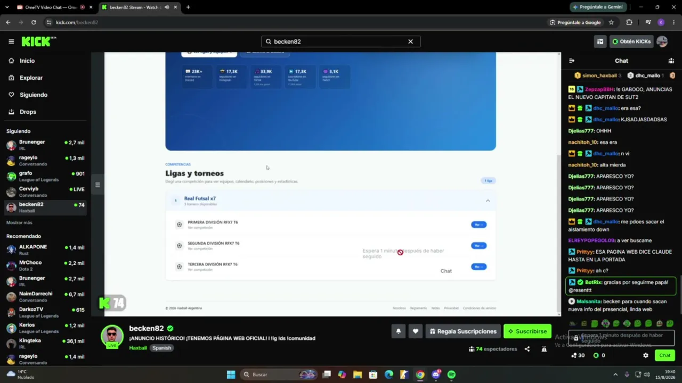Open the Kick hamburger menu

11,41
